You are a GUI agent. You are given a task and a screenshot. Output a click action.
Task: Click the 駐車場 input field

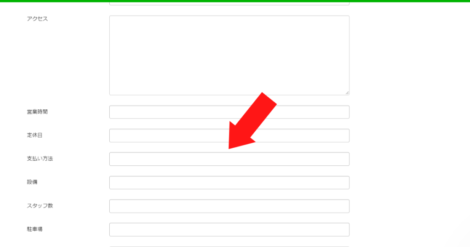pos(229,230)
